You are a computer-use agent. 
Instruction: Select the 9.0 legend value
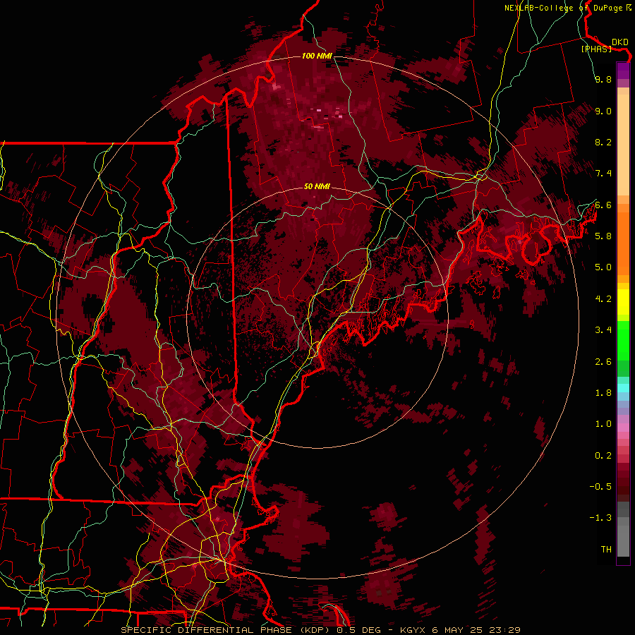(x=603, y=111)
